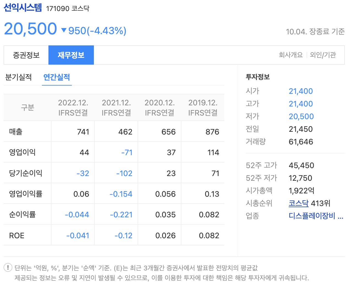Switch to 분기실적 tab
349x285 pixels.
point(18,77)
